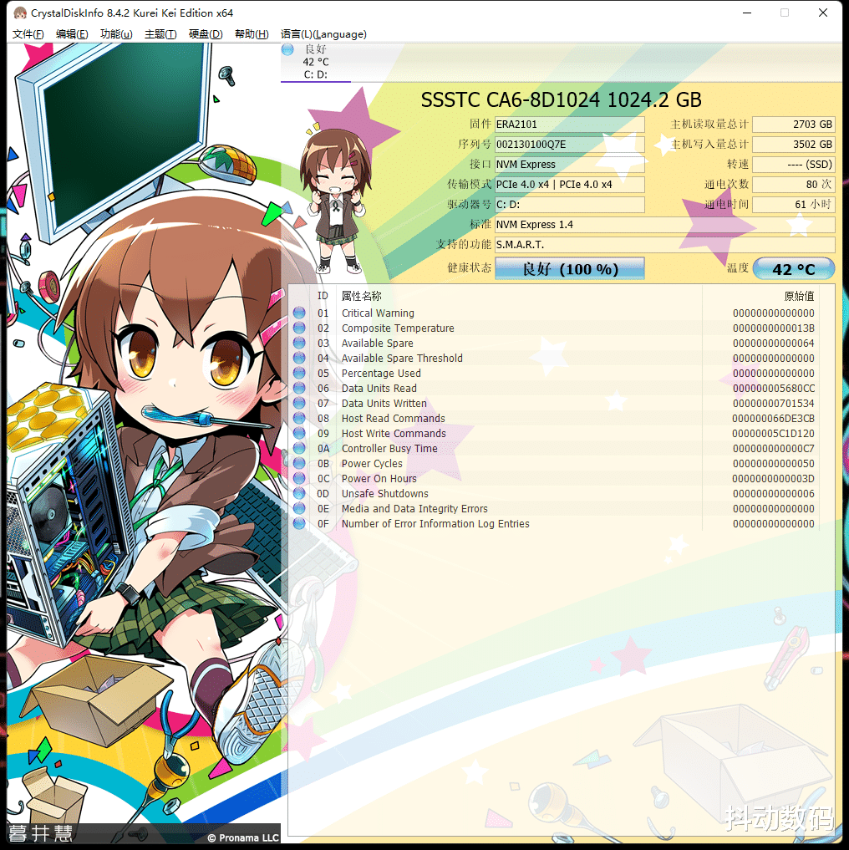Select the Composite Temperature attribute row
849x850 pixels.
click(x=553, y=328)
